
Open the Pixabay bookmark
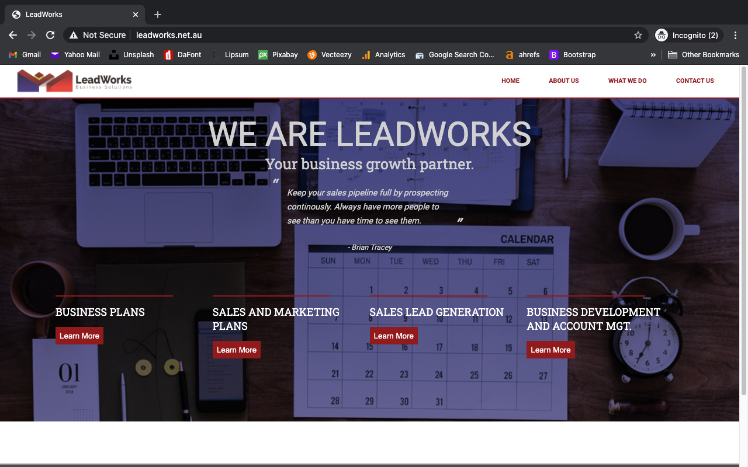pos(278,55)
